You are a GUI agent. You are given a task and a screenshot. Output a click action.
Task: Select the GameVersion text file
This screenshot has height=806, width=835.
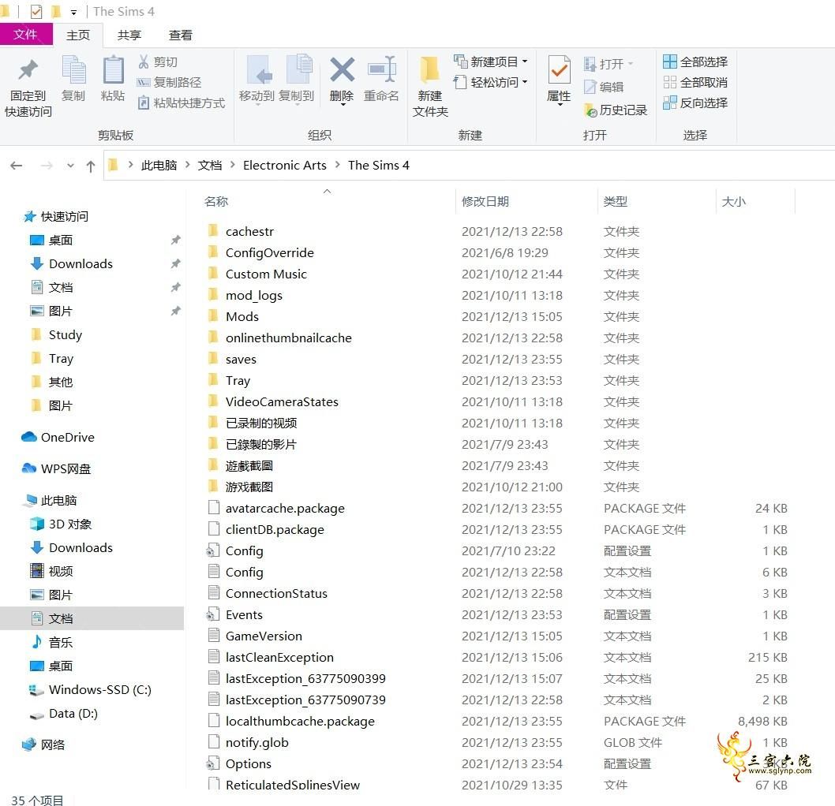pos(264,636)
